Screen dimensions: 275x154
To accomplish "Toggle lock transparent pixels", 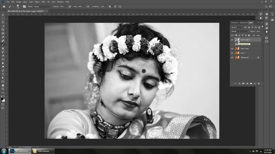I will click(236, 35).
